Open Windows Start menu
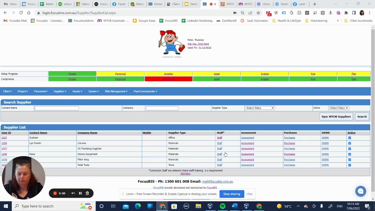The width and height of the screenshot is (375, 211). pyautogui.click(x=6, y=206)
